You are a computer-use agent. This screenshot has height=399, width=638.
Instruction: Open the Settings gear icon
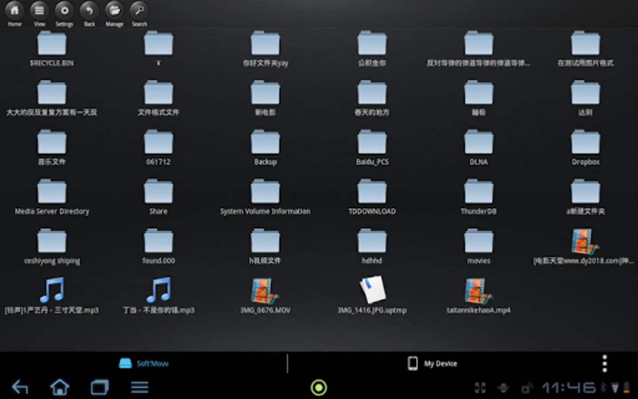(x=64, y=12)
